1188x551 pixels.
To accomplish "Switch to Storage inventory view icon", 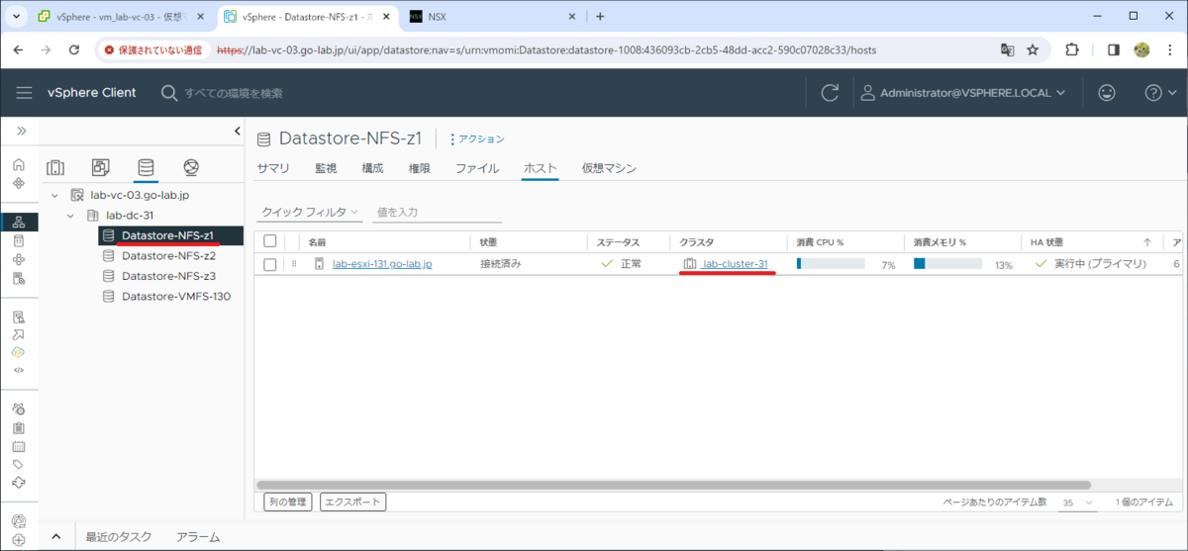I will click(x=146, y=167).
